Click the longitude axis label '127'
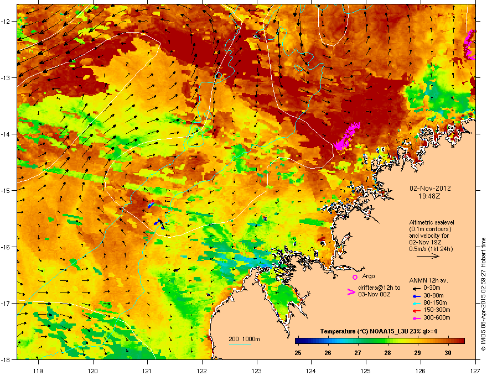Image resolution: width=487 pixels, height=376 pixels. [x=475, y=370]
